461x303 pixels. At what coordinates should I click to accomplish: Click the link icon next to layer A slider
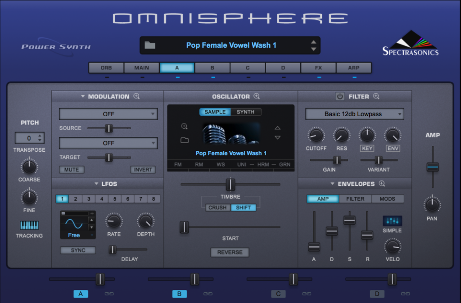pyautogui.click(x=109, y=294)
